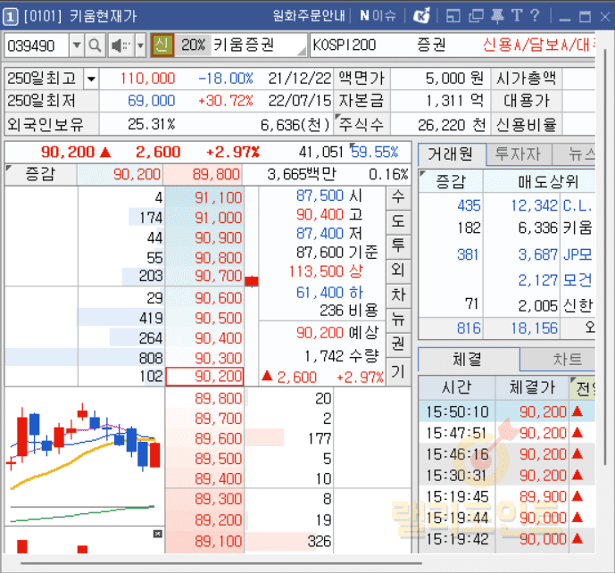Click the green 신 credit badge

163,45
